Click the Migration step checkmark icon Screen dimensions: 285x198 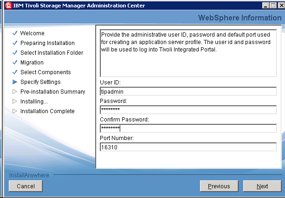point(15,63)
